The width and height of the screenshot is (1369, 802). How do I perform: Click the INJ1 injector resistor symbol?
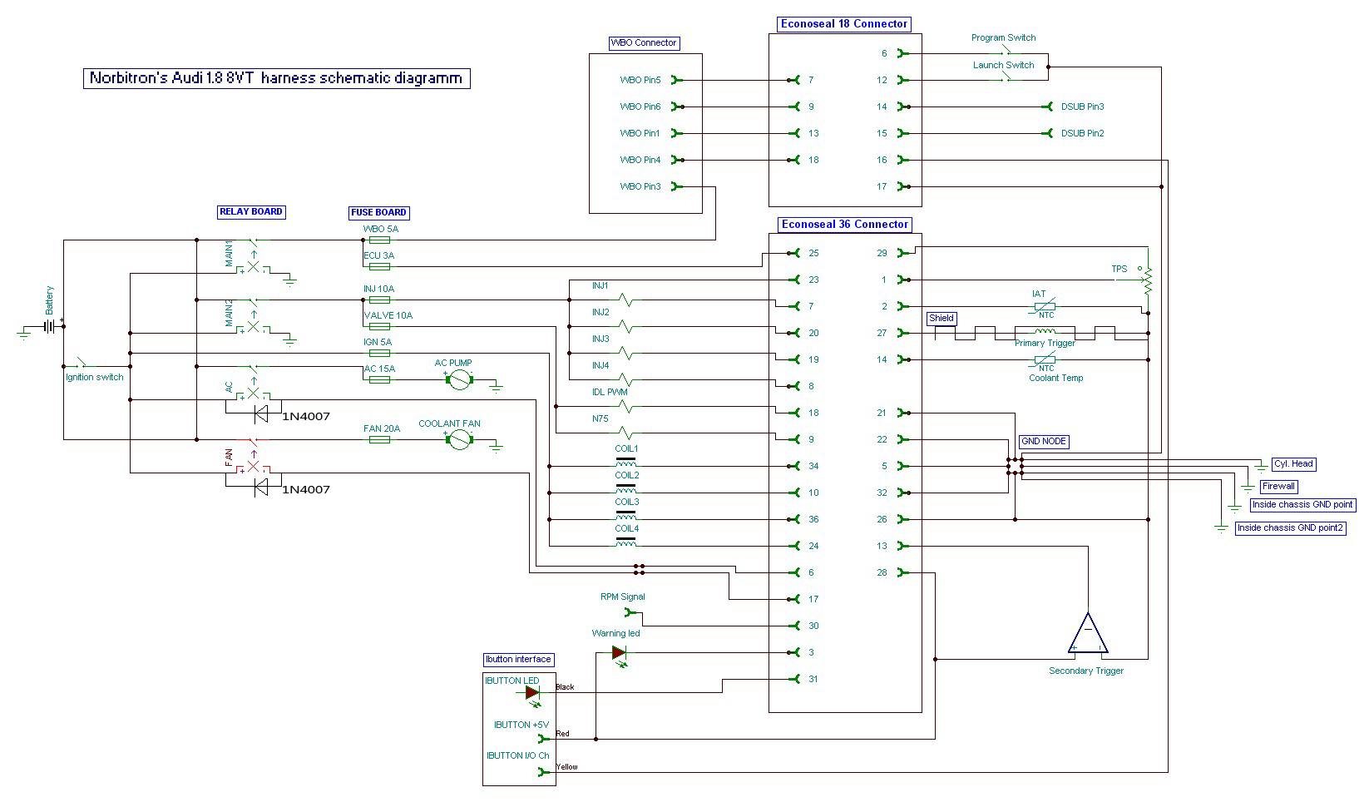pyautogui.click(x=625, y=300)
